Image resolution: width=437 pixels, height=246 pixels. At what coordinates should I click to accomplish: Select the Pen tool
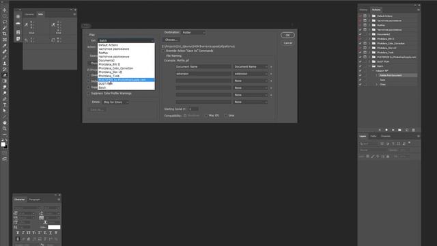(5, 99)
